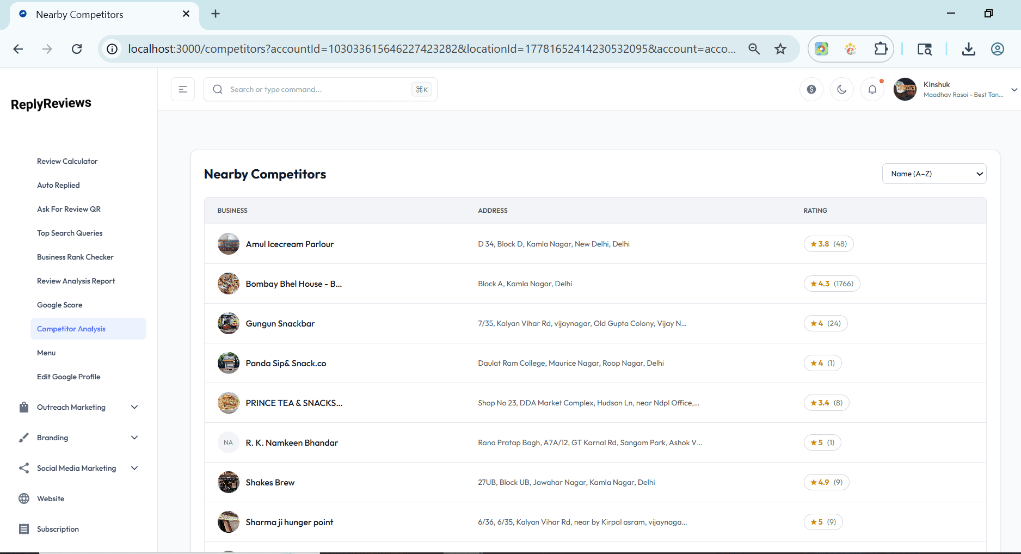
Task: Click the 3.4 (8) rating badge
Action: point(826,403)
